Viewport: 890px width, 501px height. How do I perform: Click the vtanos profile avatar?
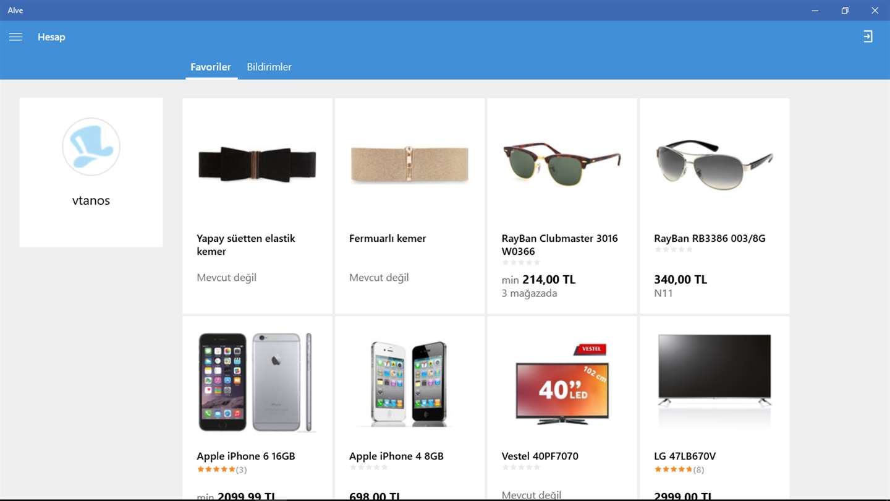click(x=91, y=147)
